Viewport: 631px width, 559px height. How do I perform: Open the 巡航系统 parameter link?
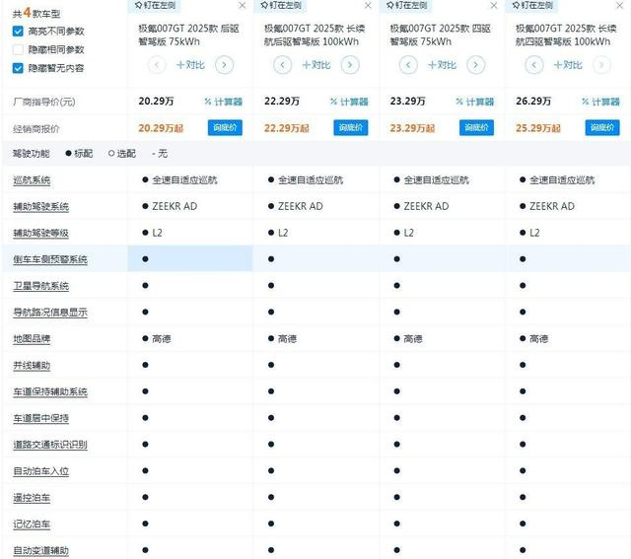coord(32,180)
